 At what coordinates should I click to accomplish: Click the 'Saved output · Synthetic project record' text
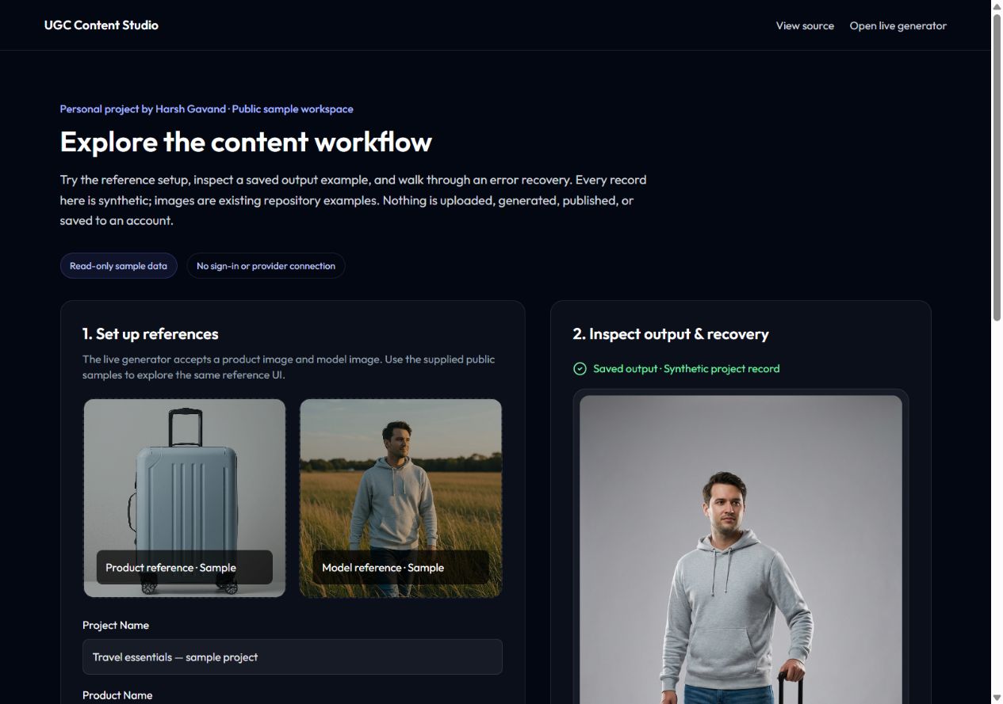tap(687, 368)
